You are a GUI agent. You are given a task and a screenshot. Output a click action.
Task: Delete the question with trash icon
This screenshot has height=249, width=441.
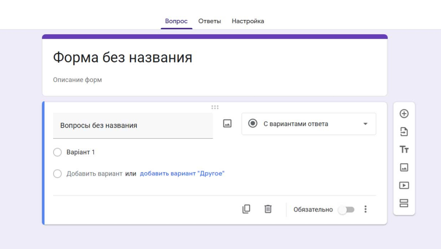268,209
